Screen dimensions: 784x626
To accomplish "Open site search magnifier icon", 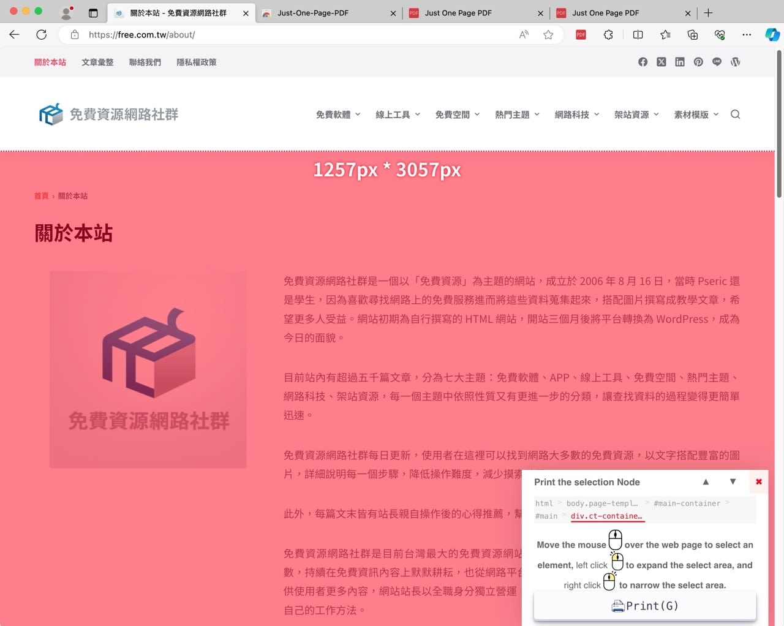I will [x=736, y=114].
